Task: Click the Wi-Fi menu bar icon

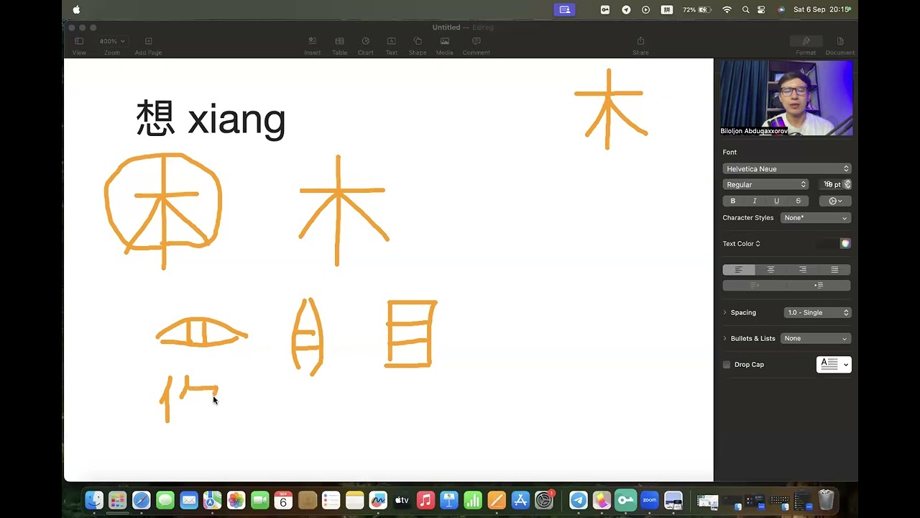Action: pos(727,9)
